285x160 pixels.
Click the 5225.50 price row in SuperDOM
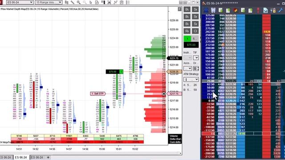(231, 32)
